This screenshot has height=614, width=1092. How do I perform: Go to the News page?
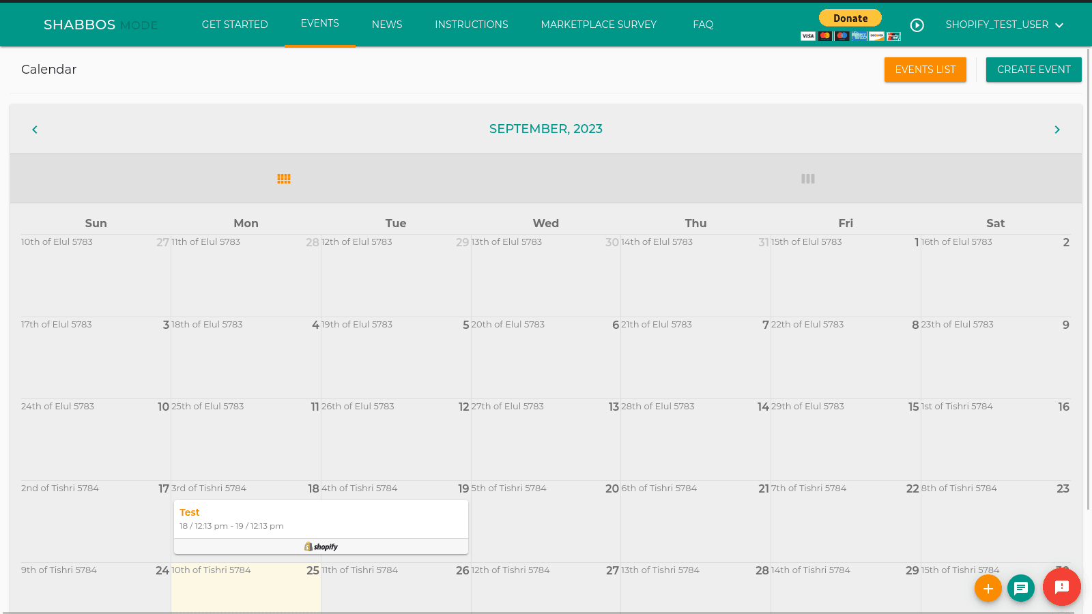click(387, 25)
